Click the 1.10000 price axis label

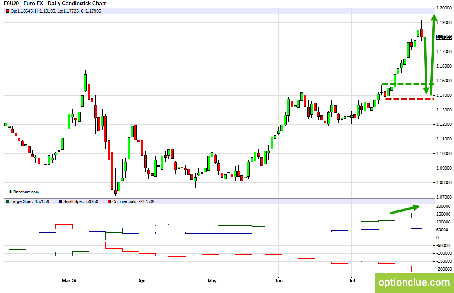pyautogui.click(x=444, y=154)
